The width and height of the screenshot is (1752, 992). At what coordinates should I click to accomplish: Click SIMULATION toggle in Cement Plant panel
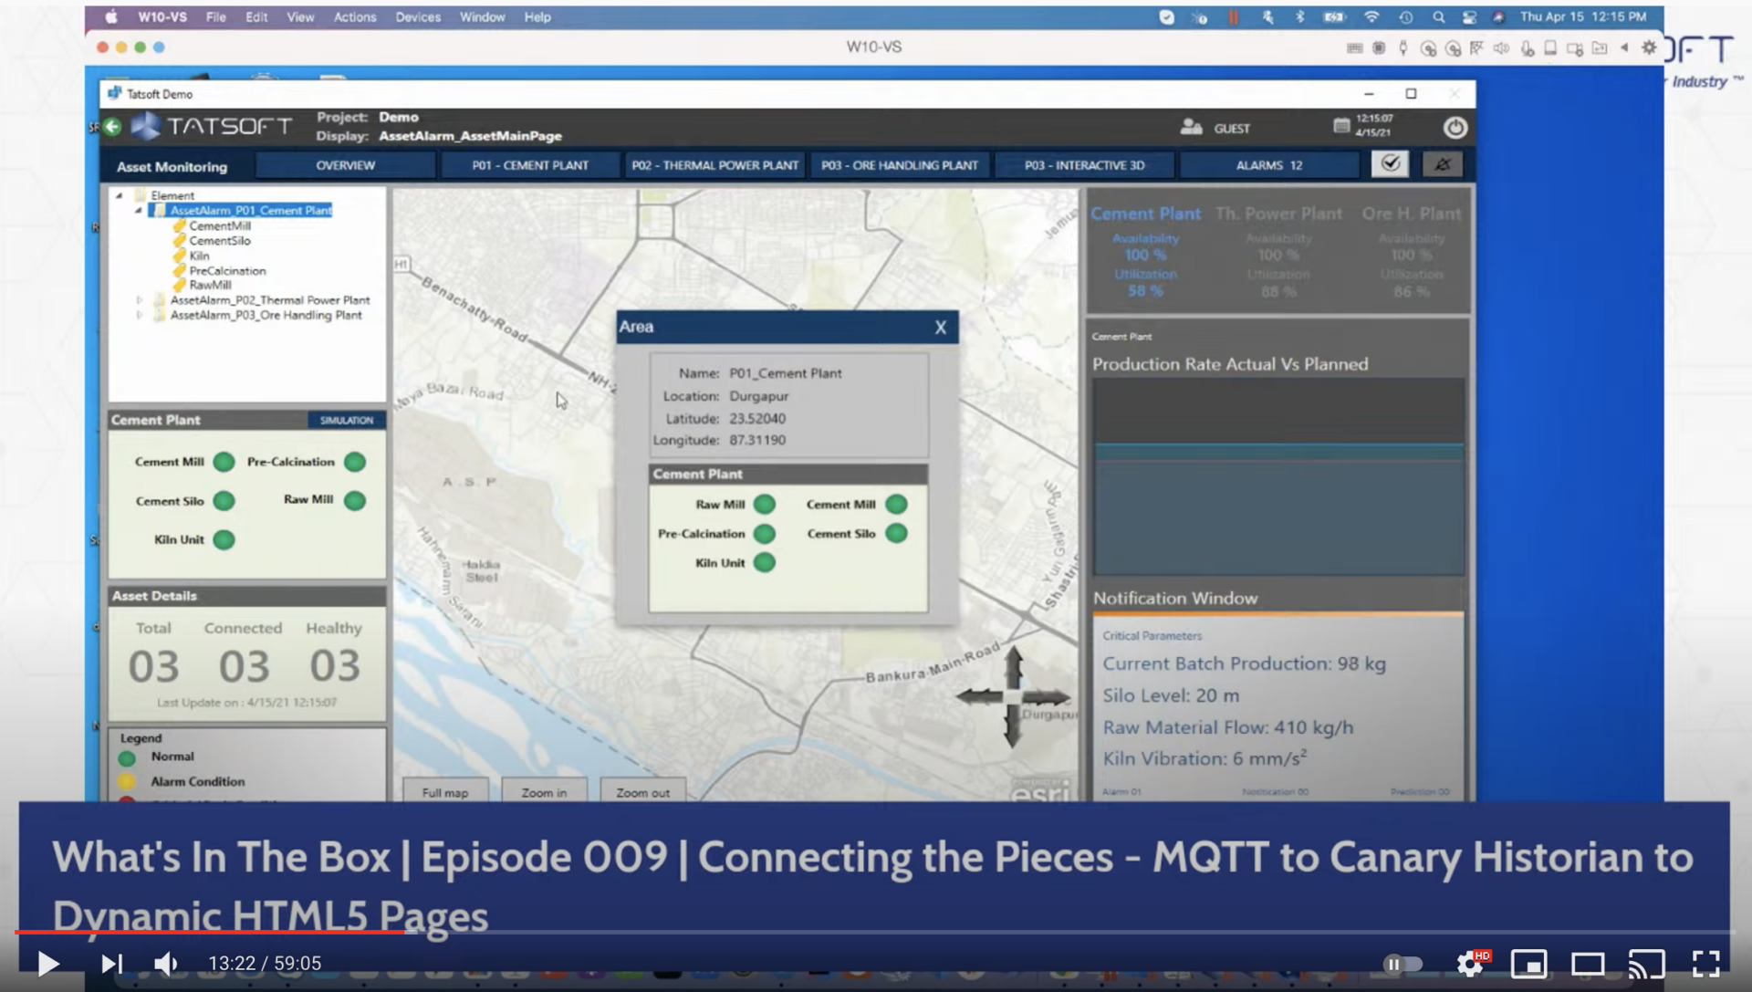[347, 420]
